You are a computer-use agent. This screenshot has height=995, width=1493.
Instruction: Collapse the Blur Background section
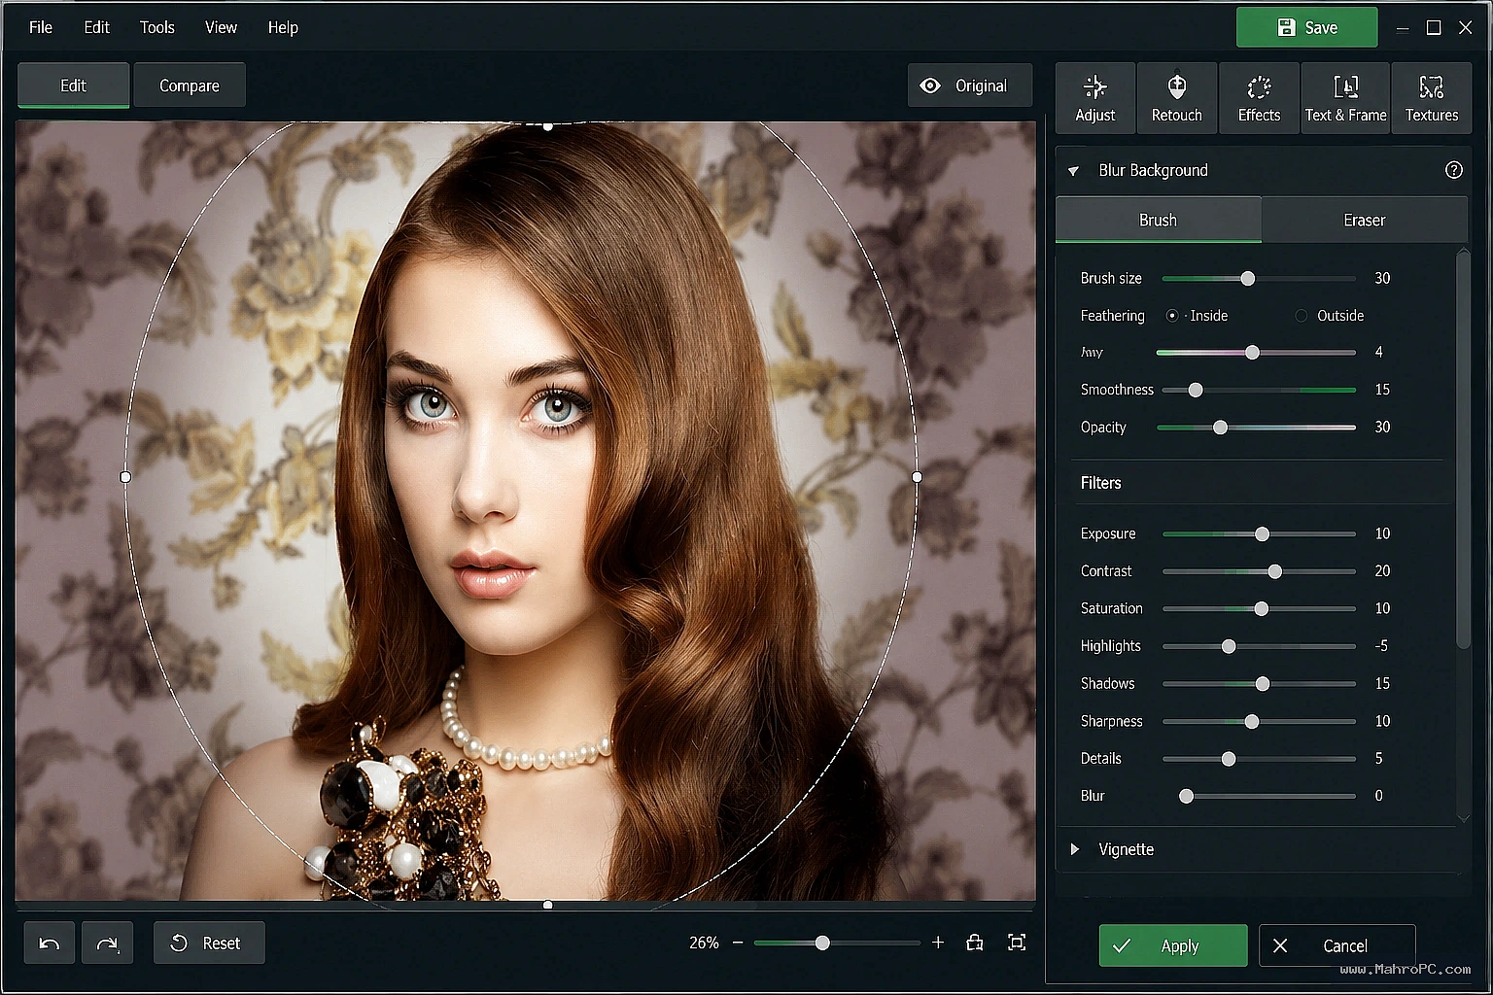coord(1073,171)
